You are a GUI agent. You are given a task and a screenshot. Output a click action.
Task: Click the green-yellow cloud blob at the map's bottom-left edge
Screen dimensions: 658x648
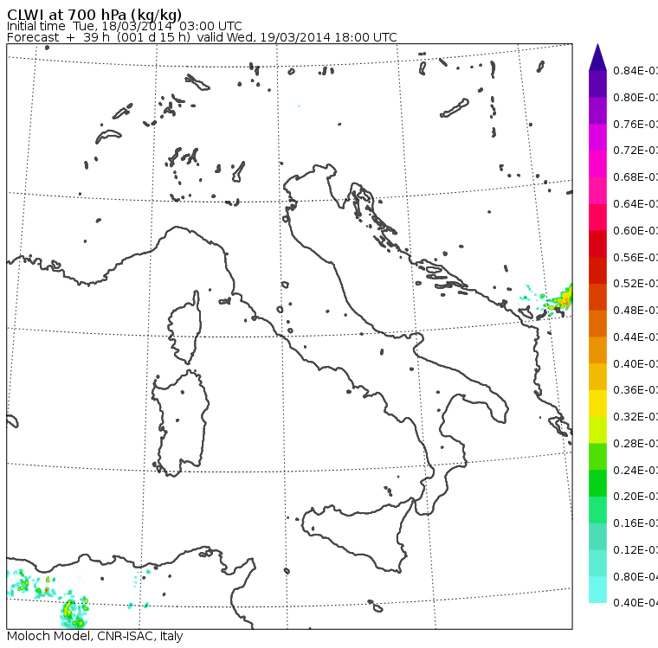[74, 614]
